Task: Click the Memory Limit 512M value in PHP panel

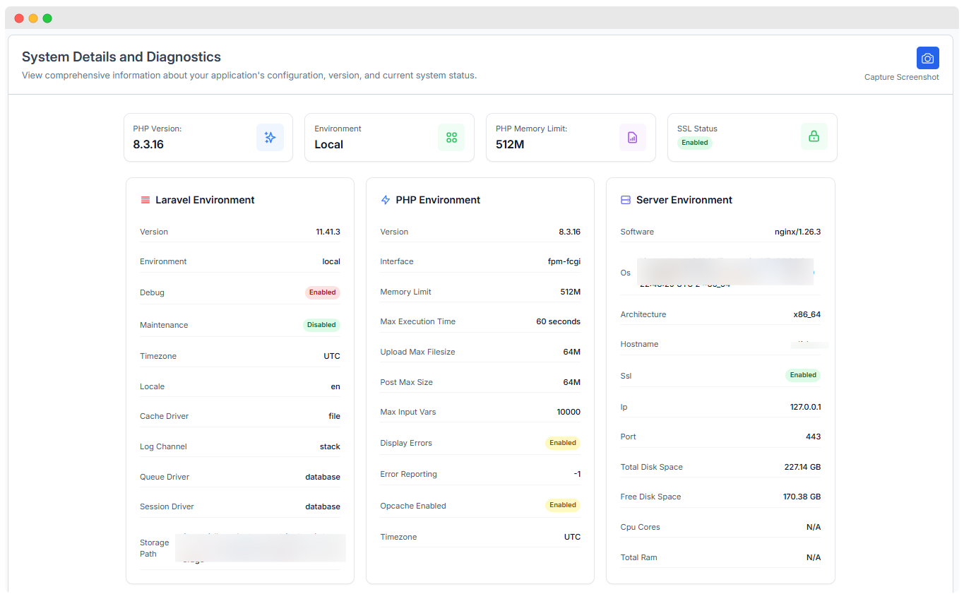Action: [x=571, y=292]
